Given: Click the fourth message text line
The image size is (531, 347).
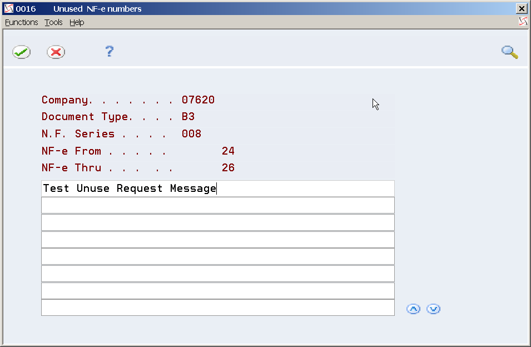Looking at the screenshot, I should pyautogui.click(x=218, y=240).
